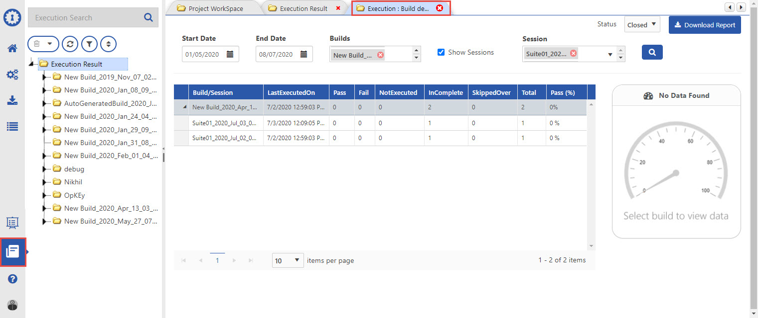
Task: Click the OpKey logo icon
Action: tap(12, 17)
